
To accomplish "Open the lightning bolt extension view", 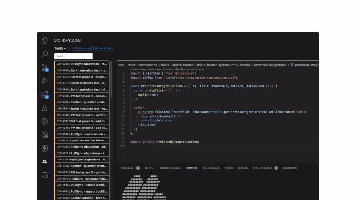I will 44,148.
